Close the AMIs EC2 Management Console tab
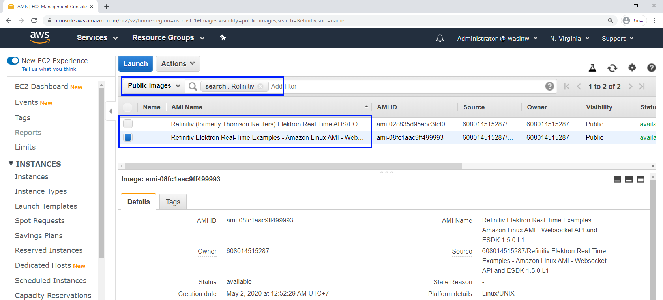This screenshot has height=300, width=663. click(92, 7)
